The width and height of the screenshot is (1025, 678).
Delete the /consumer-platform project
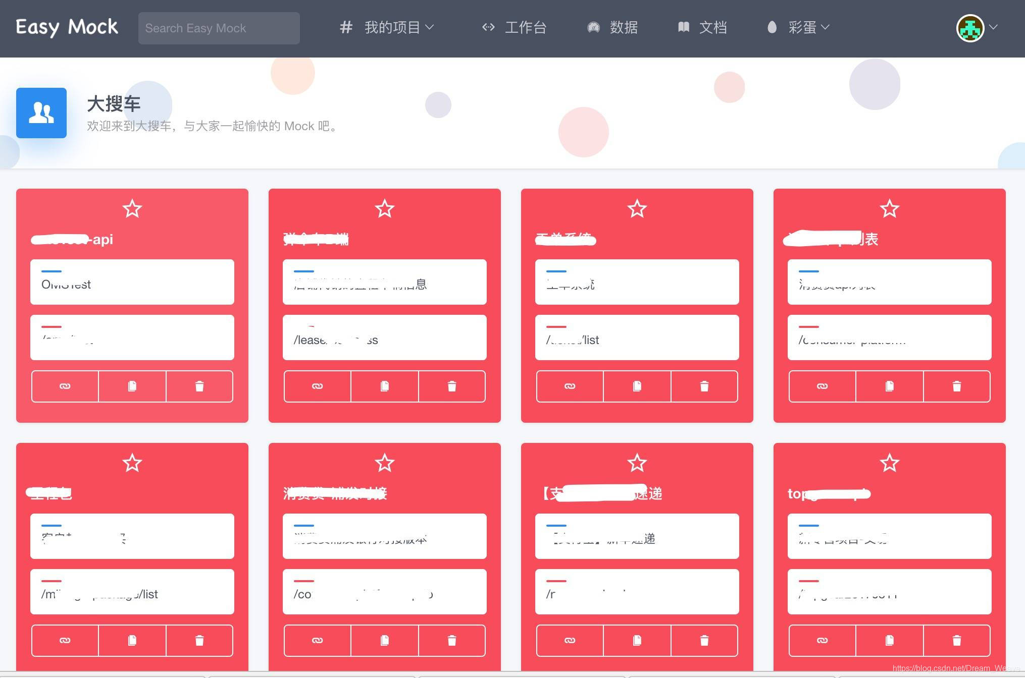click(957, 386)
